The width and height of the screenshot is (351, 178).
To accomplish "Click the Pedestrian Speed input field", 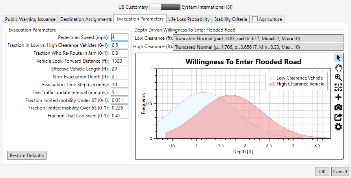I will (x=119, y=37).
